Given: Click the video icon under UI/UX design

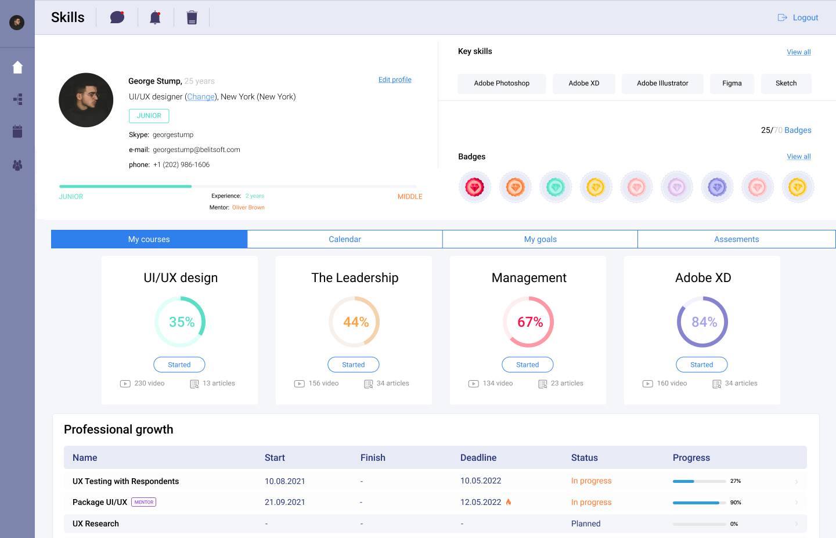Looking at the screenshot, I should click(125, 384).
